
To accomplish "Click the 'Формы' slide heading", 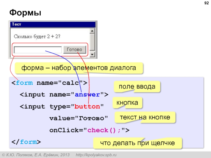I will [25, 13].
